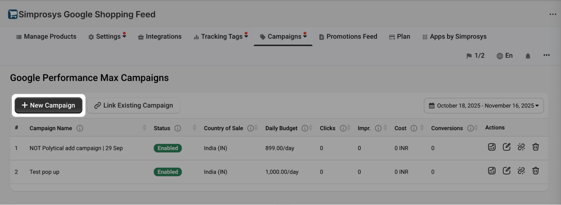This screenshot has width=561, height=205.
Task: Sort table by Campaign Name column arrows
Action: point(144,128)
